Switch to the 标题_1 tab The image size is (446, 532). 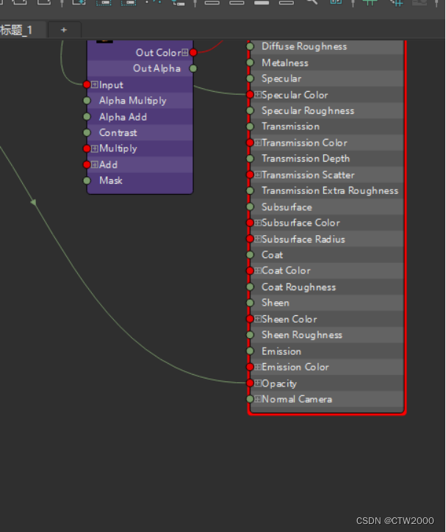pos(21,30)
